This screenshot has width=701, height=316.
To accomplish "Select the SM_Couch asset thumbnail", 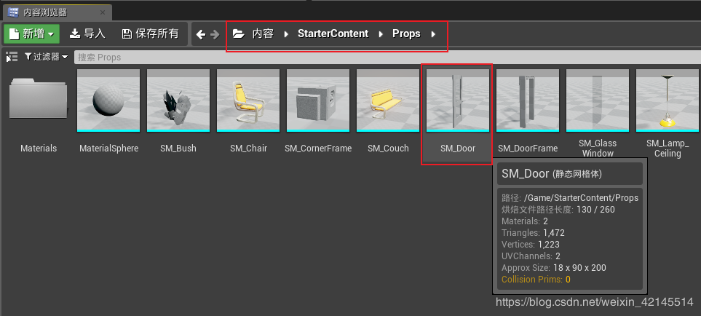I will coord(388,101).
